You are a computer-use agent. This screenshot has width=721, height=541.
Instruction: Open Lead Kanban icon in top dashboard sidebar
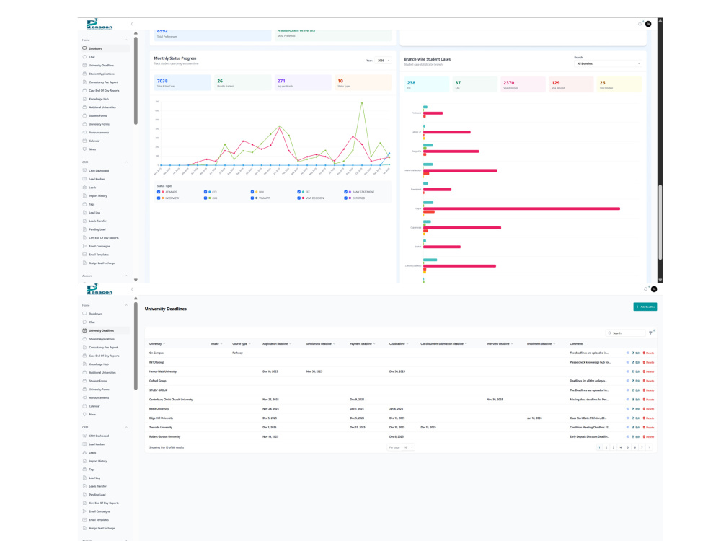tap(84, 179)
